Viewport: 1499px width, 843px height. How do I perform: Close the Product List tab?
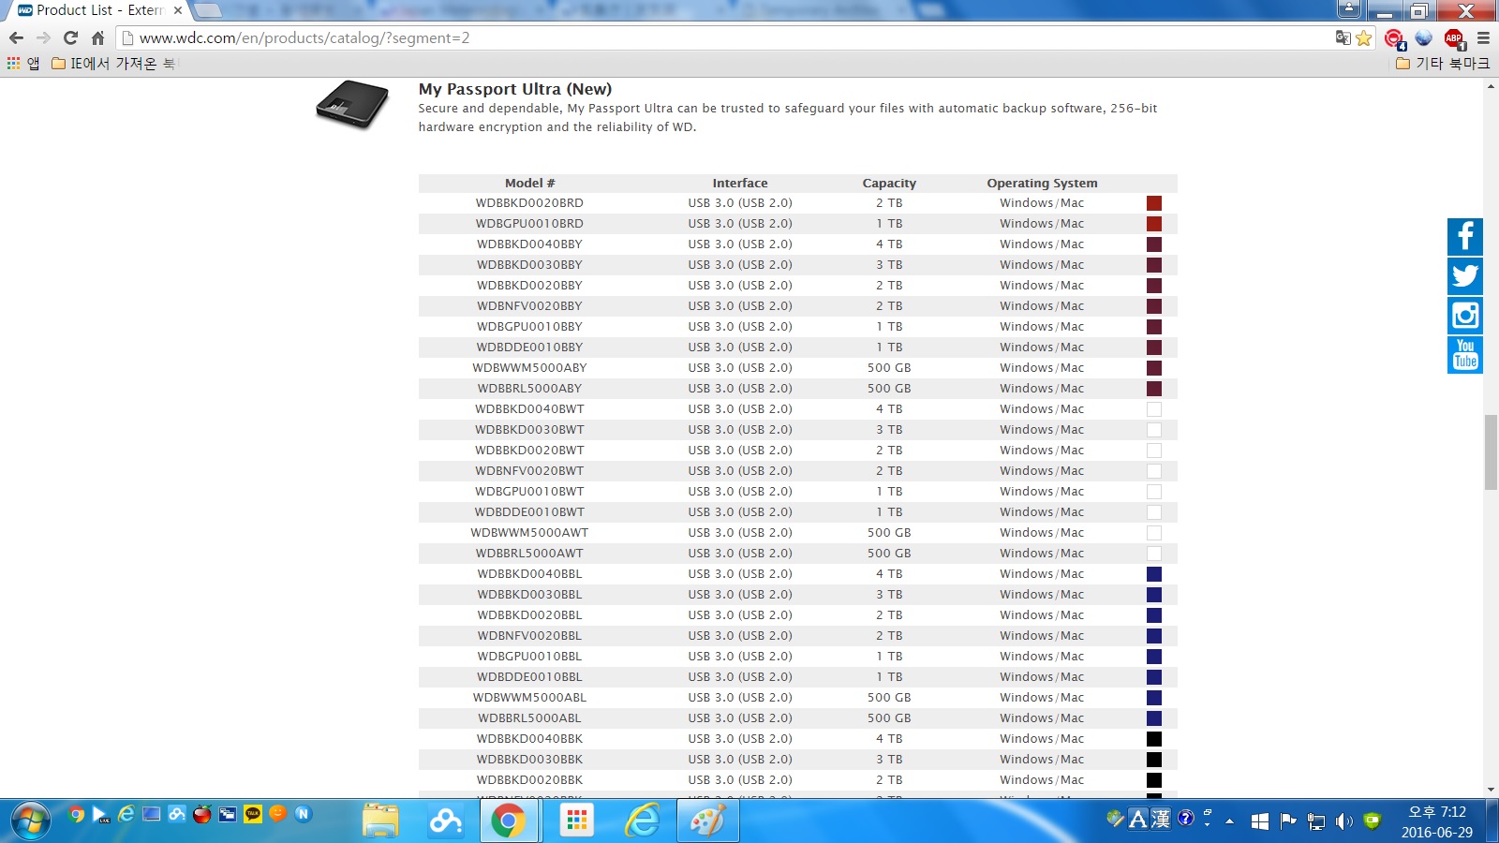178,10
